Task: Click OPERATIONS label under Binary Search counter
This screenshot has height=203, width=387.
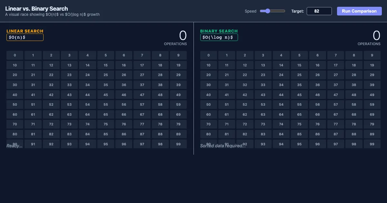Action: point(369,44)
